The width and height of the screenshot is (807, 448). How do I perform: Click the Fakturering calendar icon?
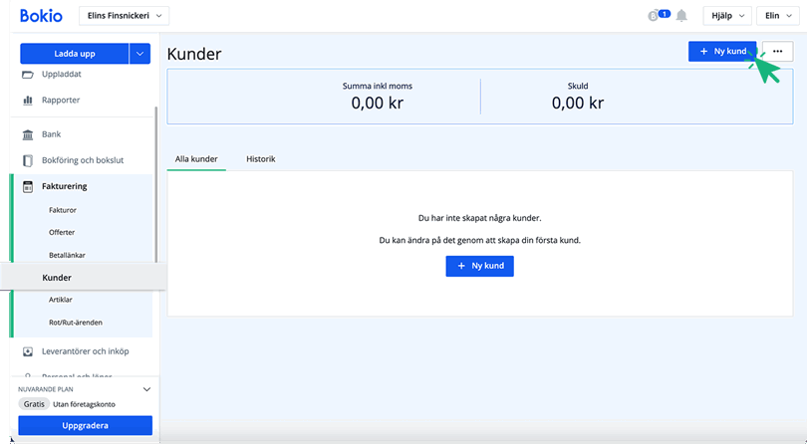coord(28,186)
